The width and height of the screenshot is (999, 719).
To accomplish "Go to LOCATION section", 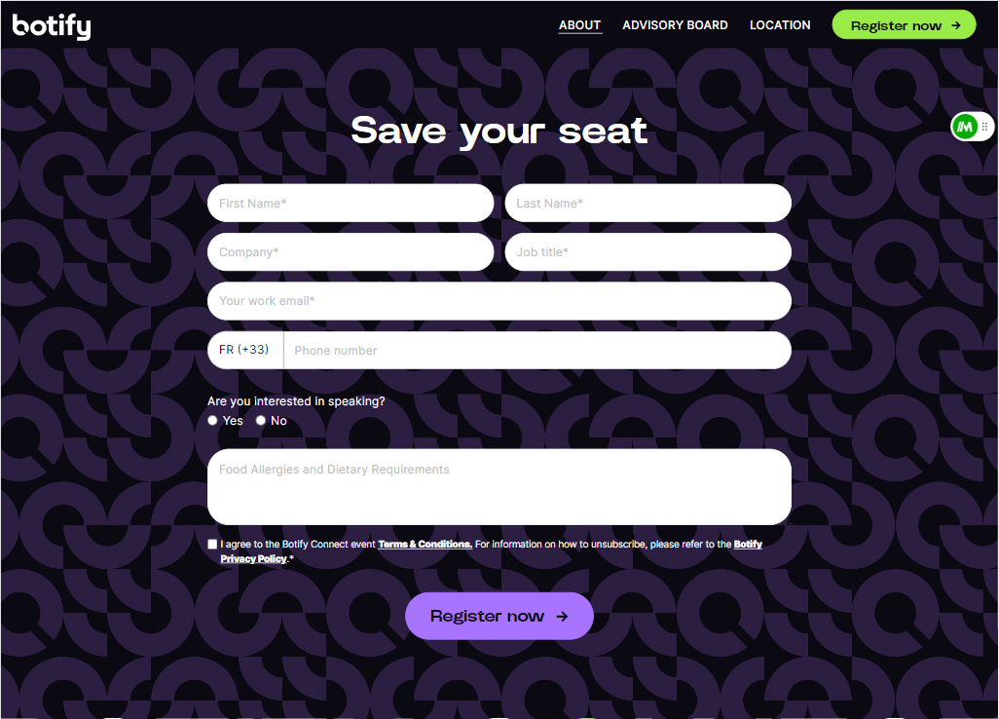I will click(780, 25).
